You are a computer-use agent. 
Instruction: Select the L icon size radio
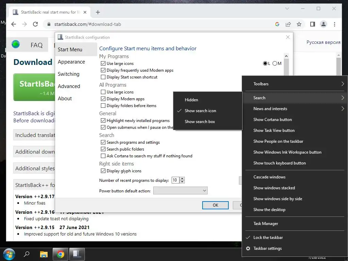tap(265, 64)
